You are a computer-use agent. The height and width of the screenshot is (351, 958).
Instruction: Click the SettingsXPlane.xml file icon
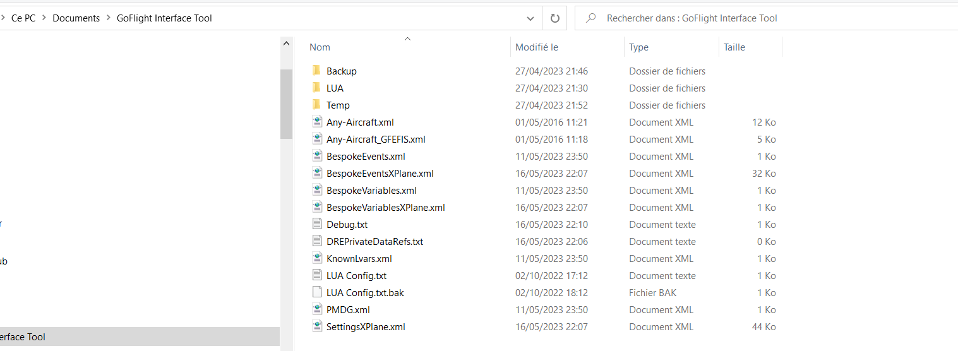point(317,326)
